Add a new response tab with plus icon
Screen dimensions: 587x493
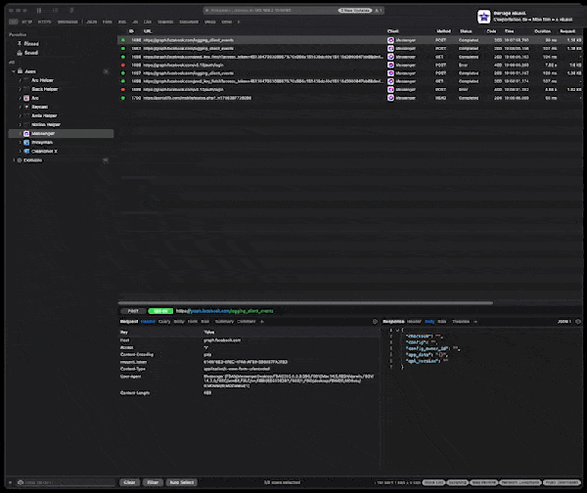(475, 322)
